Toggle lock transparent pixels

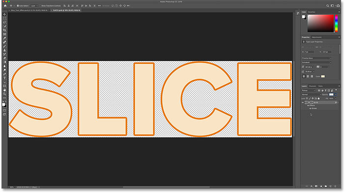tap(307, 98)
